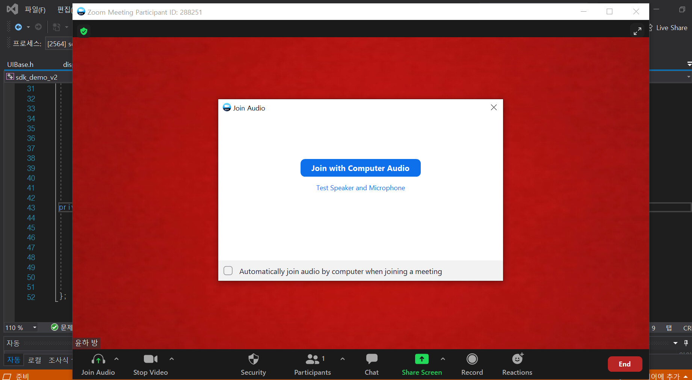
Task: Click the 준비 status bar text
Action: tap(22, 376)
